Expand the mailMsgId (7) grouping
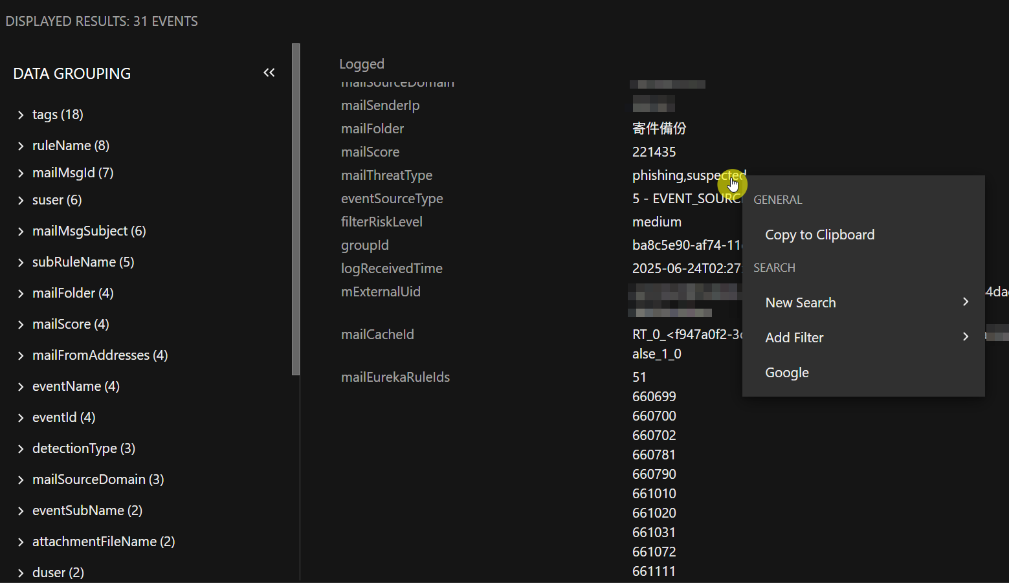 (21, 173)
